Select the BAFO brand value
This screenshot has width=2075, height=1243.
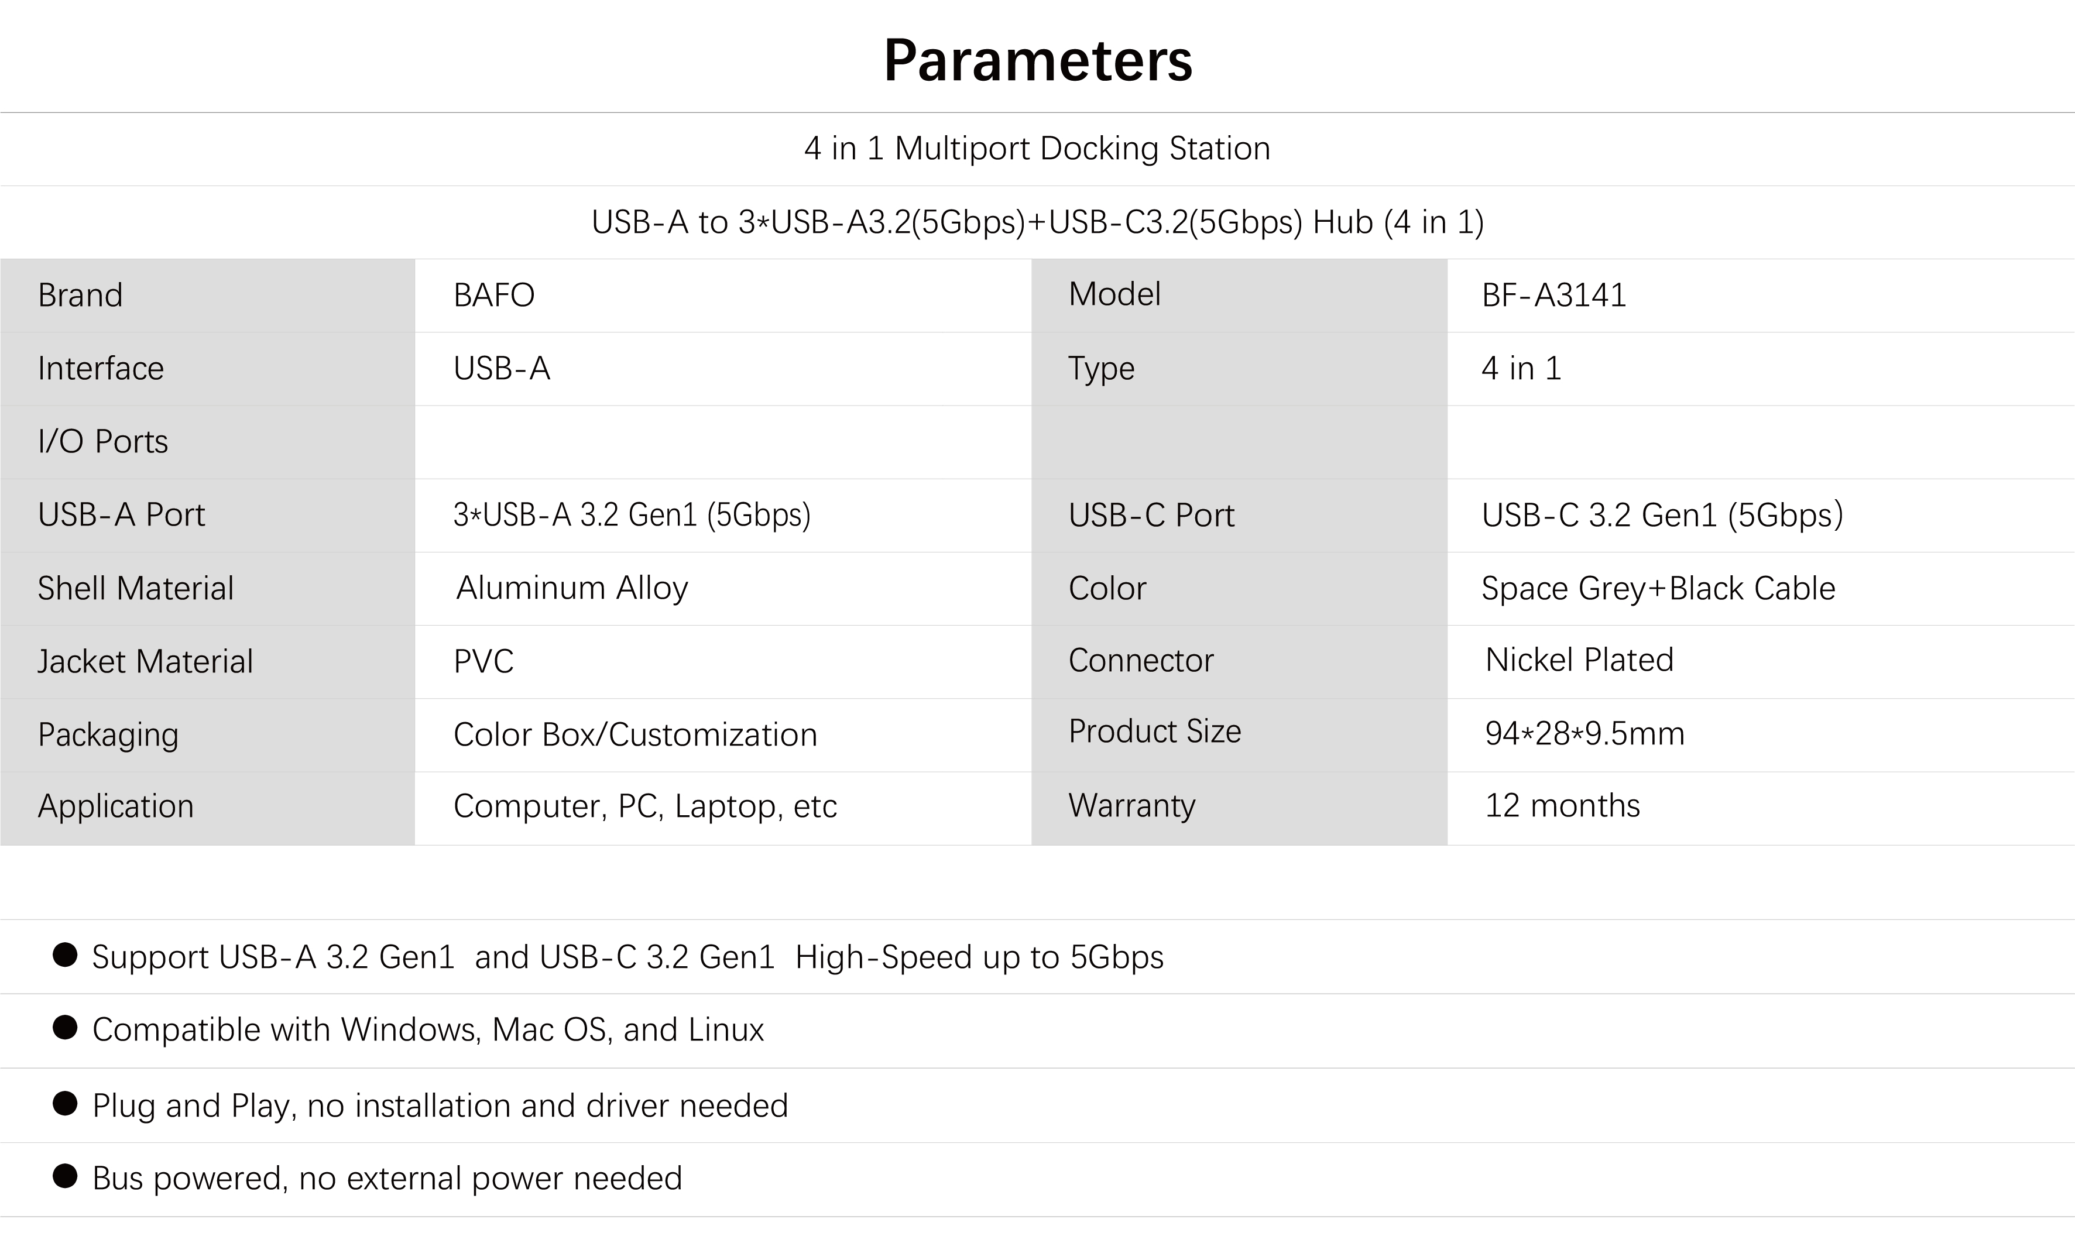pos(494,295)
